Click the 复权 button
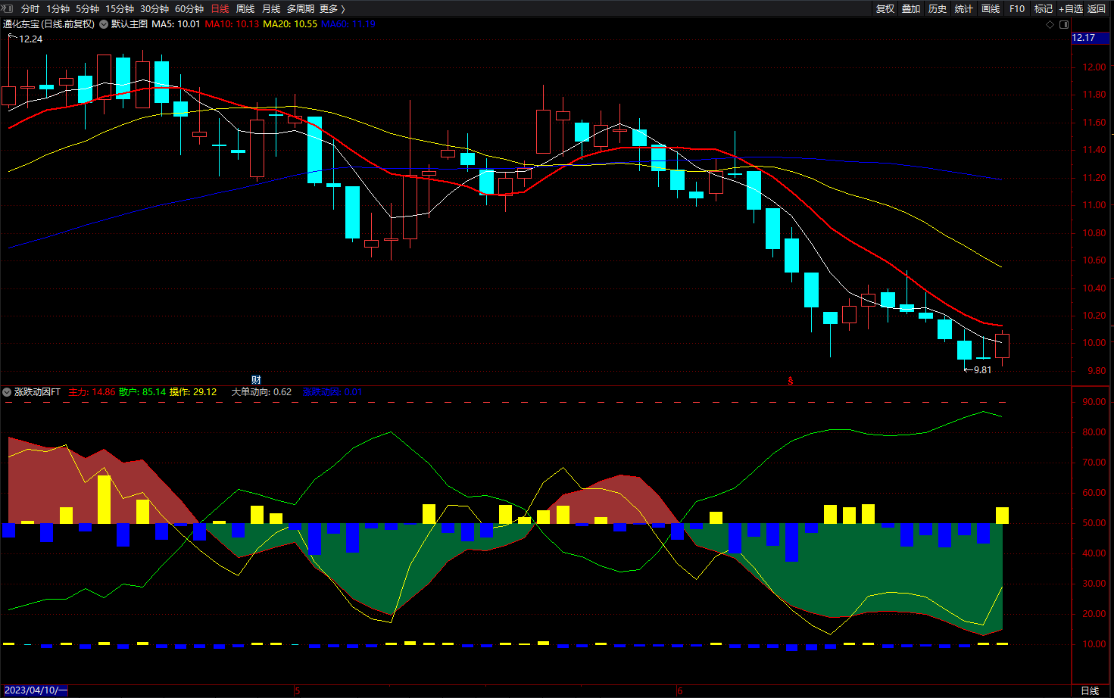This screenshot has width=1114, height=698. 885,9
